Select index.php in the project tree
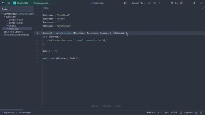The image size is (205, 115). pyautogui.click(x=13, y=29)
